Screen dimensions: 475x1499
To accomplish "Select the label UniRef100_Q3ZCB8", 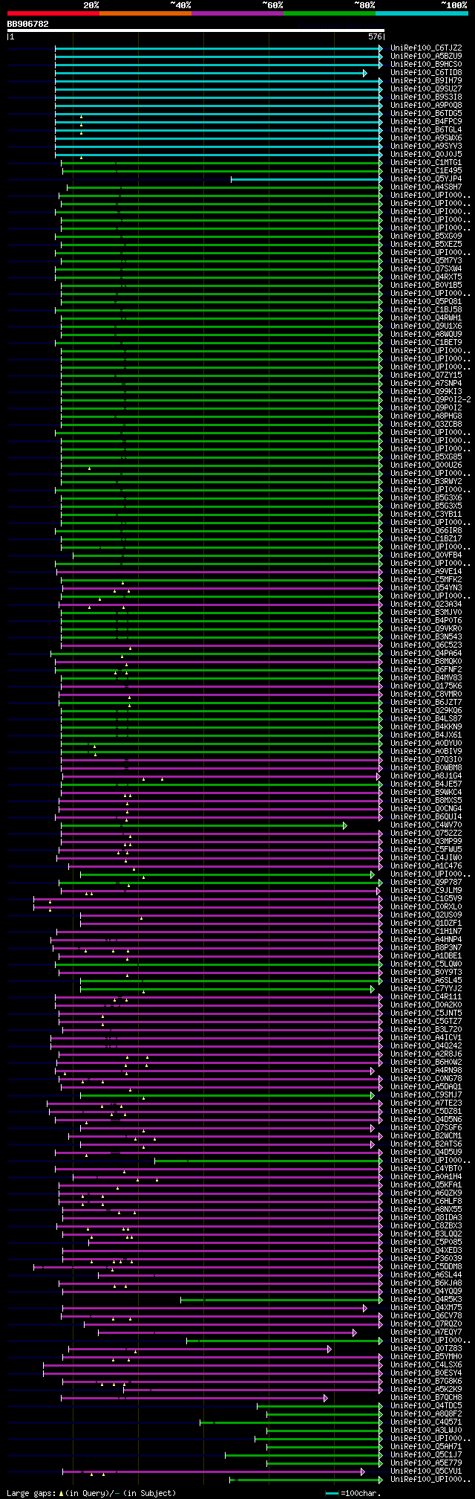I will click(x=426, y=425).
